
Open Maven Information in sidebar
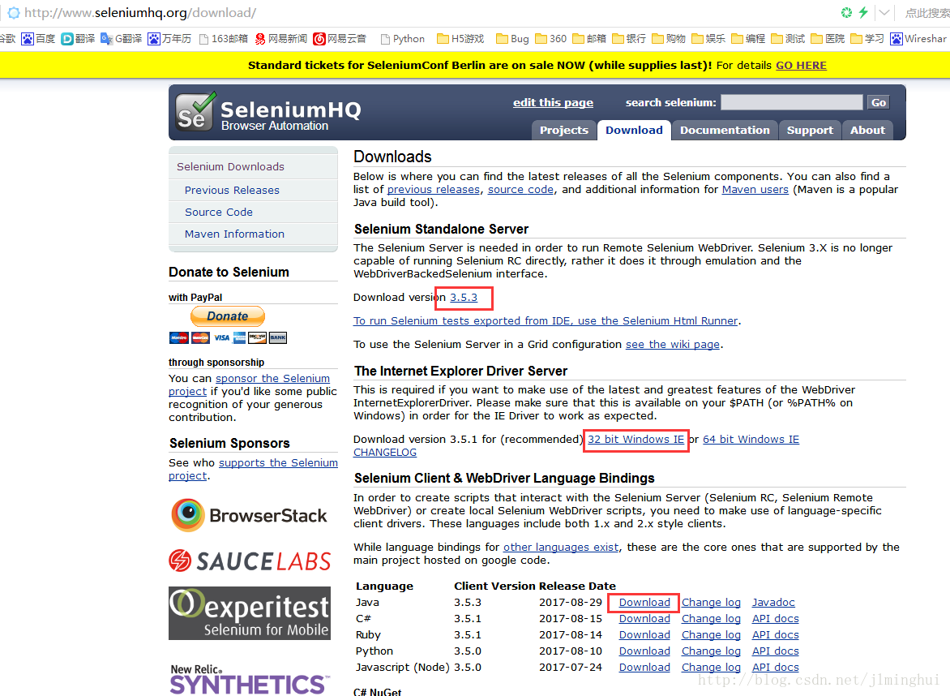[x=234, y=234]
